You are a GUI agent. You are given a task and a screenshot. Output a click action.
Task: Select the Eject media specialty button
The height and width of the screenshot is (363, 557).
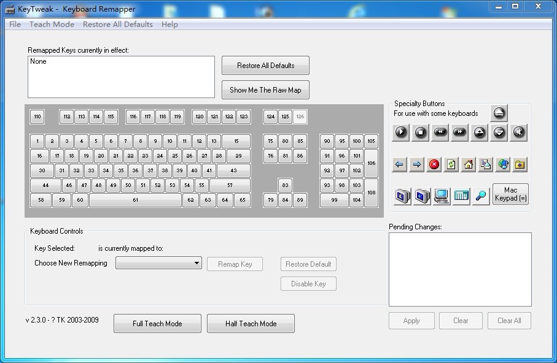point(499,113)
